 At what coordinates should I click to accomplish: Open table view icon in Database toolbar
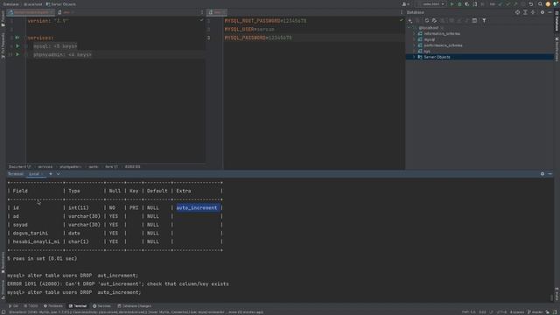[x=474, y=21]
